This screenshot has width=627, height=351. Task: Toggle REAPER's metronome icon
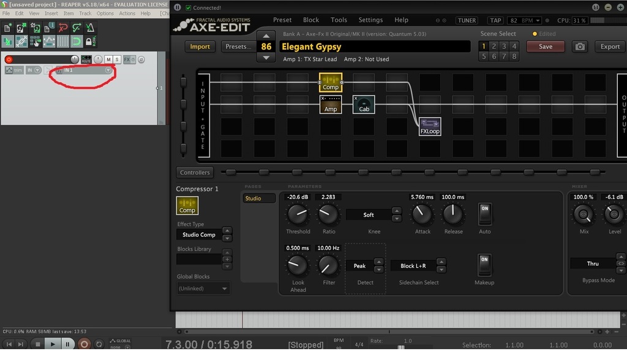click(90, 28)
